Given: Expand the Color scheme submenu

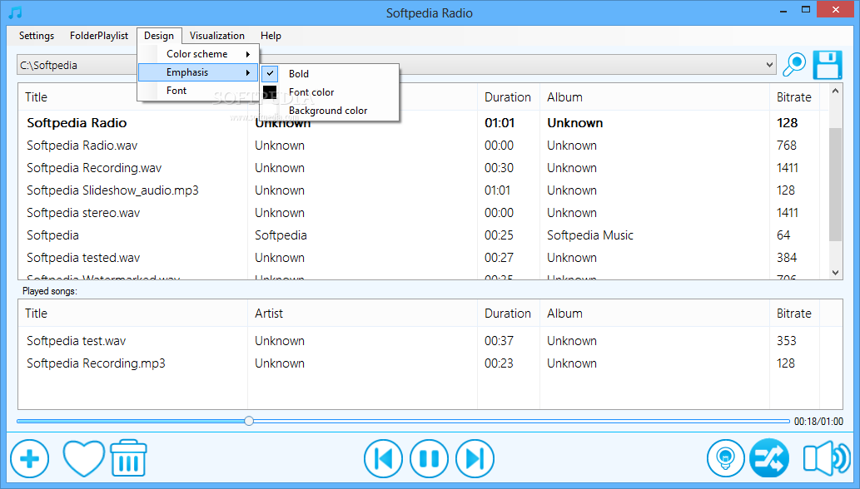Looking at the screenshot, I should [x=198, y=54].
